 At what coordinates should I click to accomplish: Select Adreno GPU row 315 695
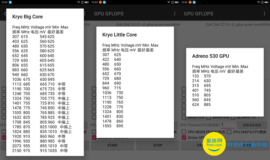(201, 86)
